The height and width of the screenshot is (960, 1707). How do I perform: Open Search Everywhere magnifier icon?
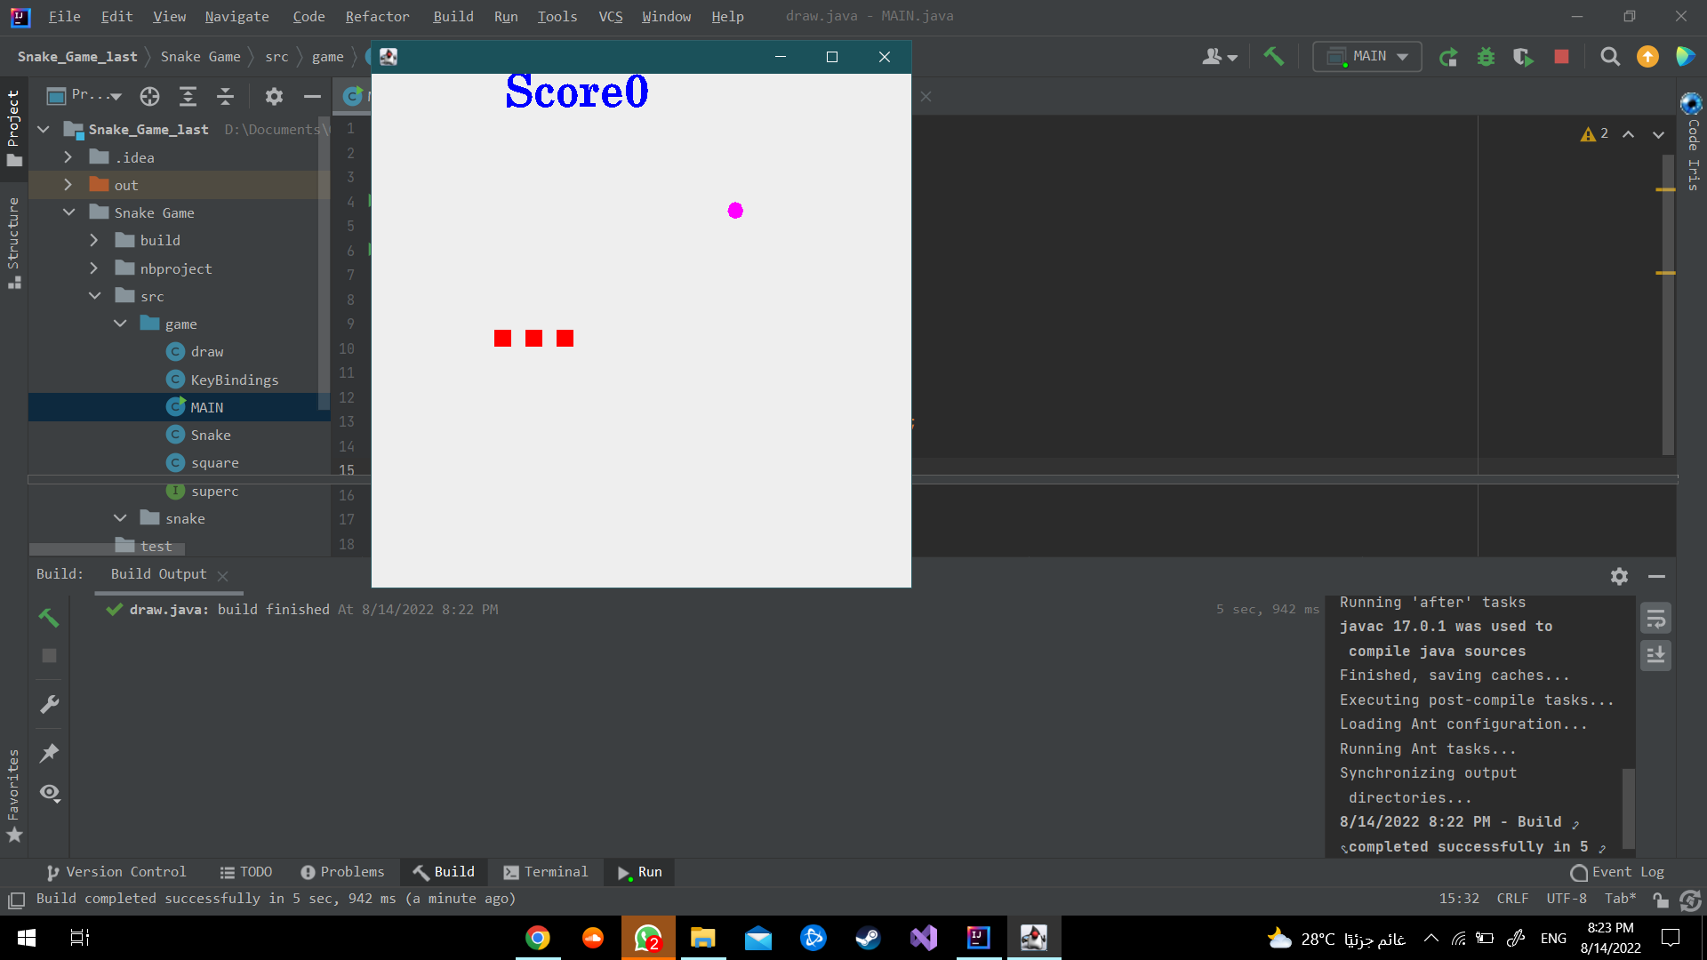(1610, 56)
